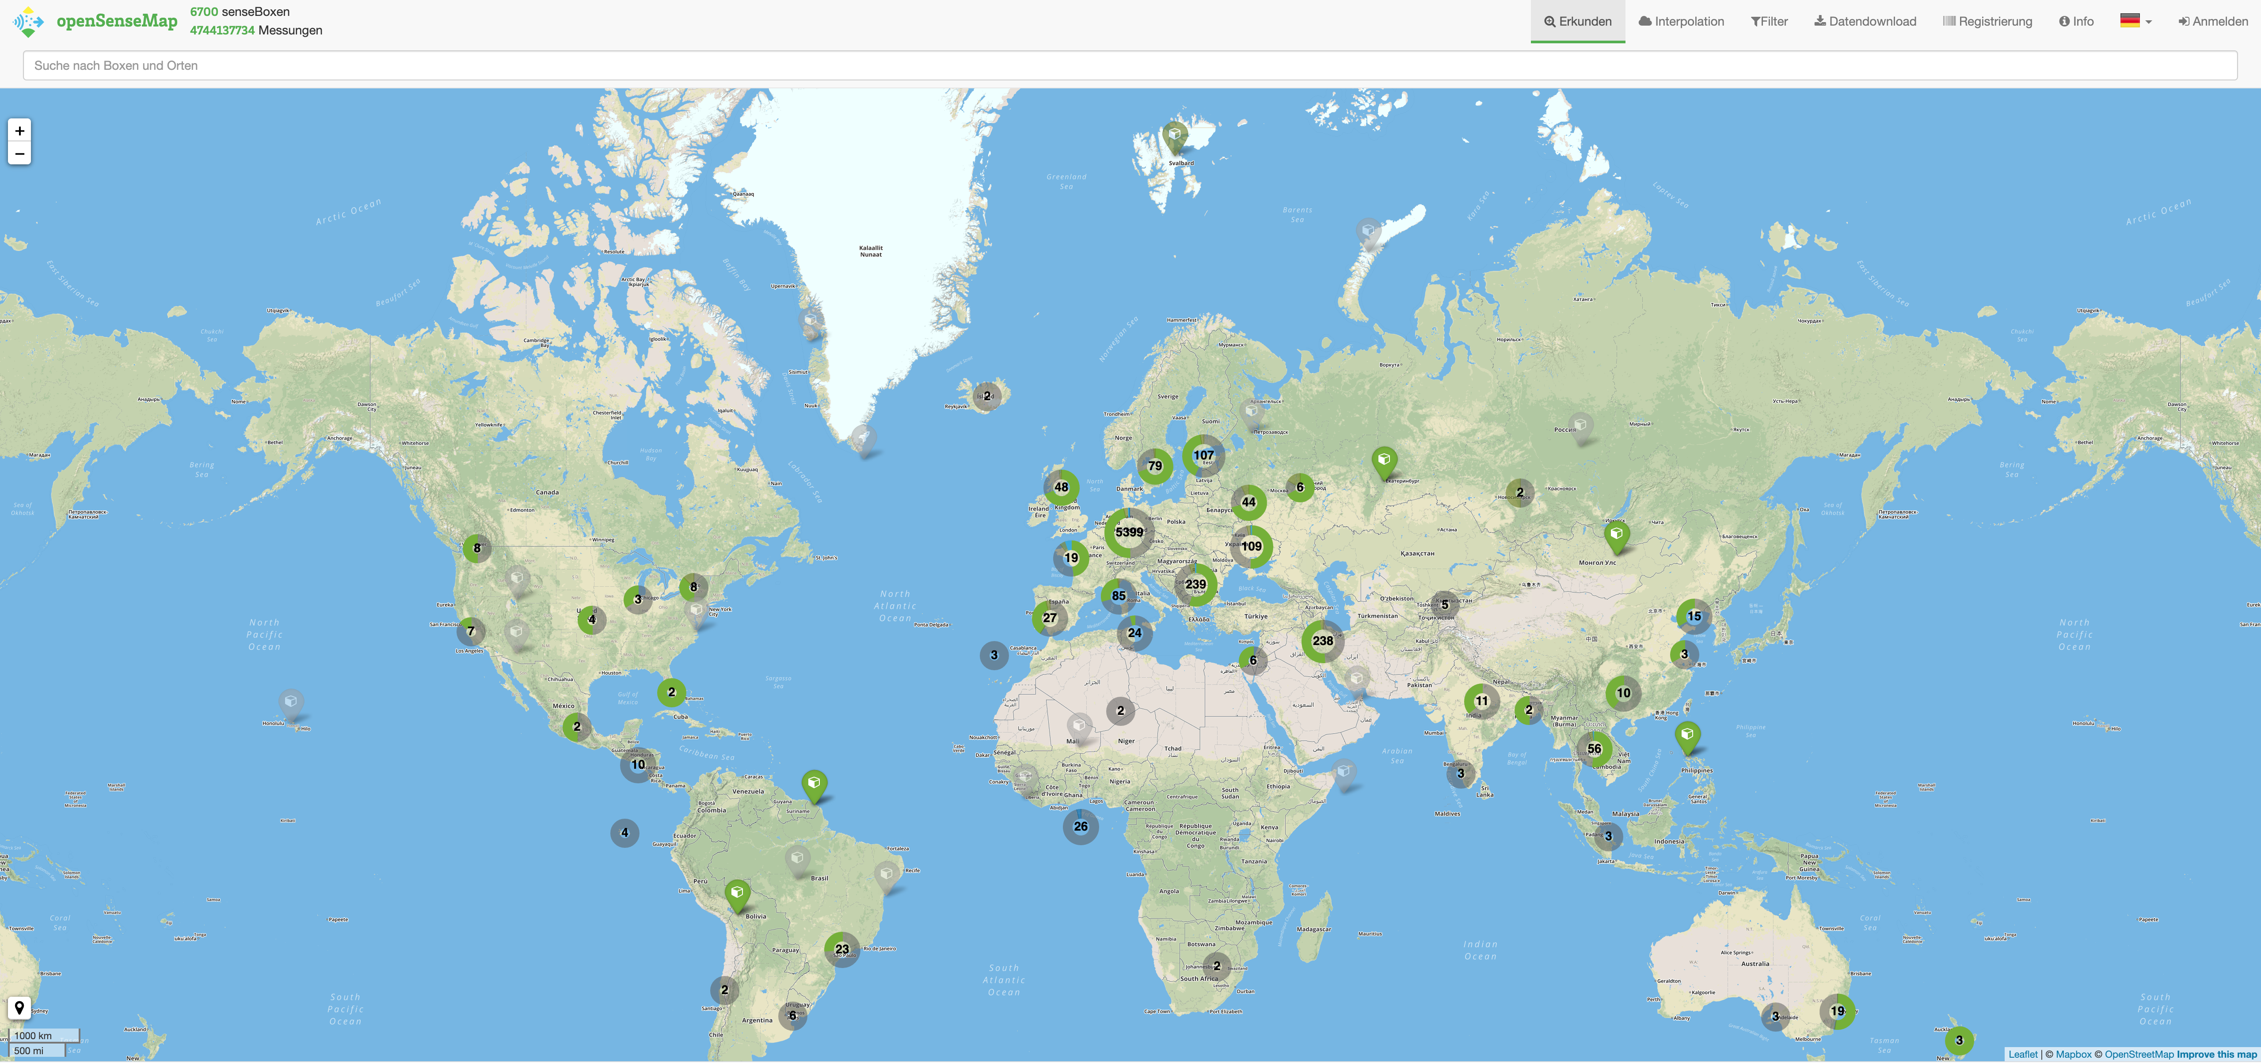Open the cluster of 5399 boxes

[1129, 532]
